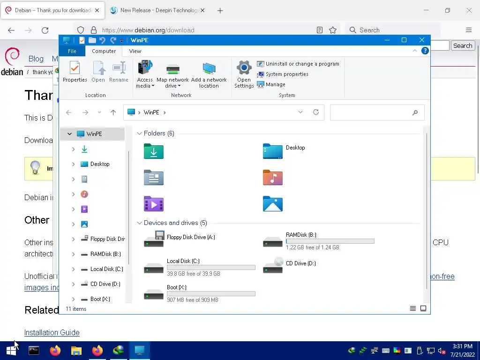
Task: Click Manage in System group
Action: click(271, 84)
